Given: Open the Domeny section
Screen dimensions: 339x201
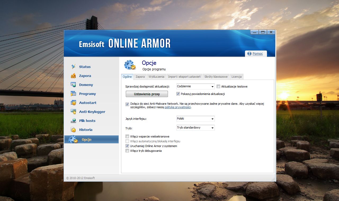Looking at the screenshot, I should (x=86, y=85).
